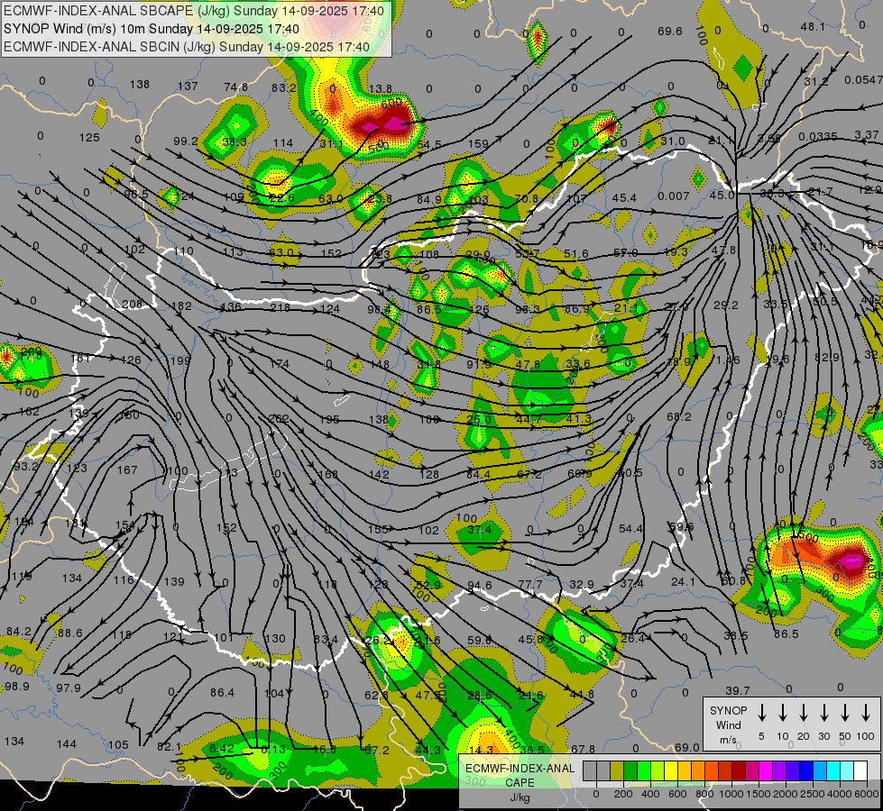Click the '6000' tick label on CAPE scale
This screenshot has height=811, width=883.
(867, 794)
